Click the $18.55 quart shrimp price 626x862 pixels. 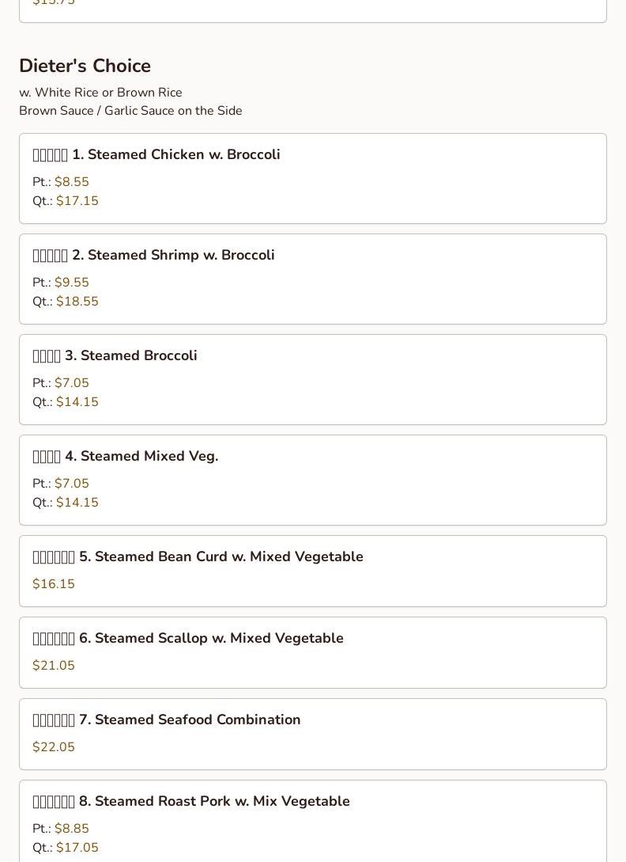[x=77, y=302]
